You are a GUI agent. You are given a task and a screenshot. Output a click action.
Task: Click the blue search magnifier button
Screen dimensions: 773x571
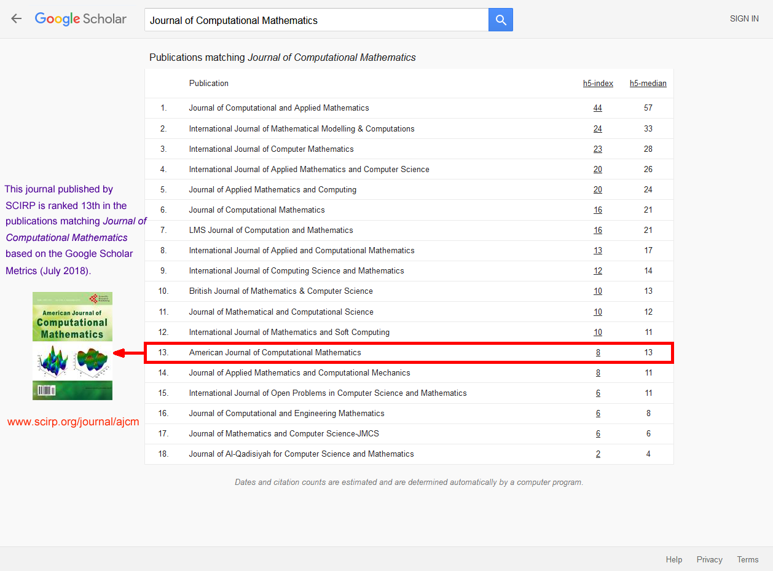pyautogui.click(x=501, y=20)
